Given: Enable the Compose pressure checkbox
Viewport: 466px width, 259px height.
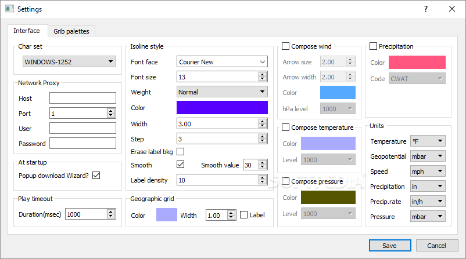Looking at the screenshot, I should (x=285, y=181).
